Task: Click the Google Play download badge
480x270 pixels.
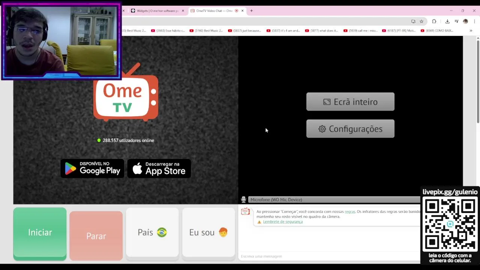Action: pyautogui.click(x=92, y=168)
